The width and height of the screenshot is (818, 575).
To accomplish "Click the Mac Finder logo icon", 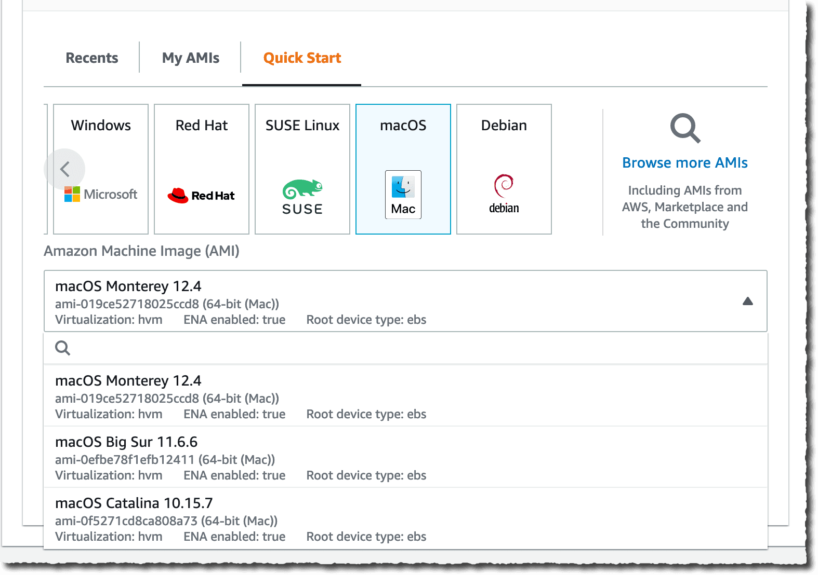I will [403, 195].
